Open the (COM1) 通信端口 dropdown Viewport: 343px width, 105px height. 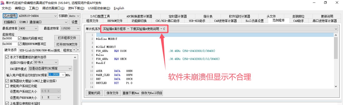(x=43, y=22)
